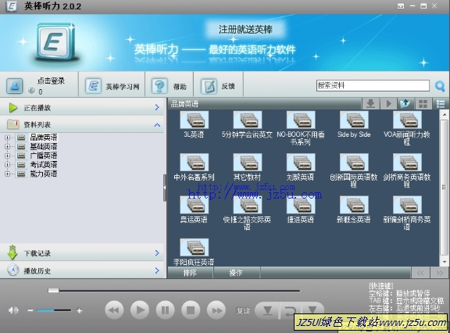This screenshot has width=450, height=333.
Task: Click the scroll down arrow of the list
Action: pyautogui.click(x=445, y=262)
